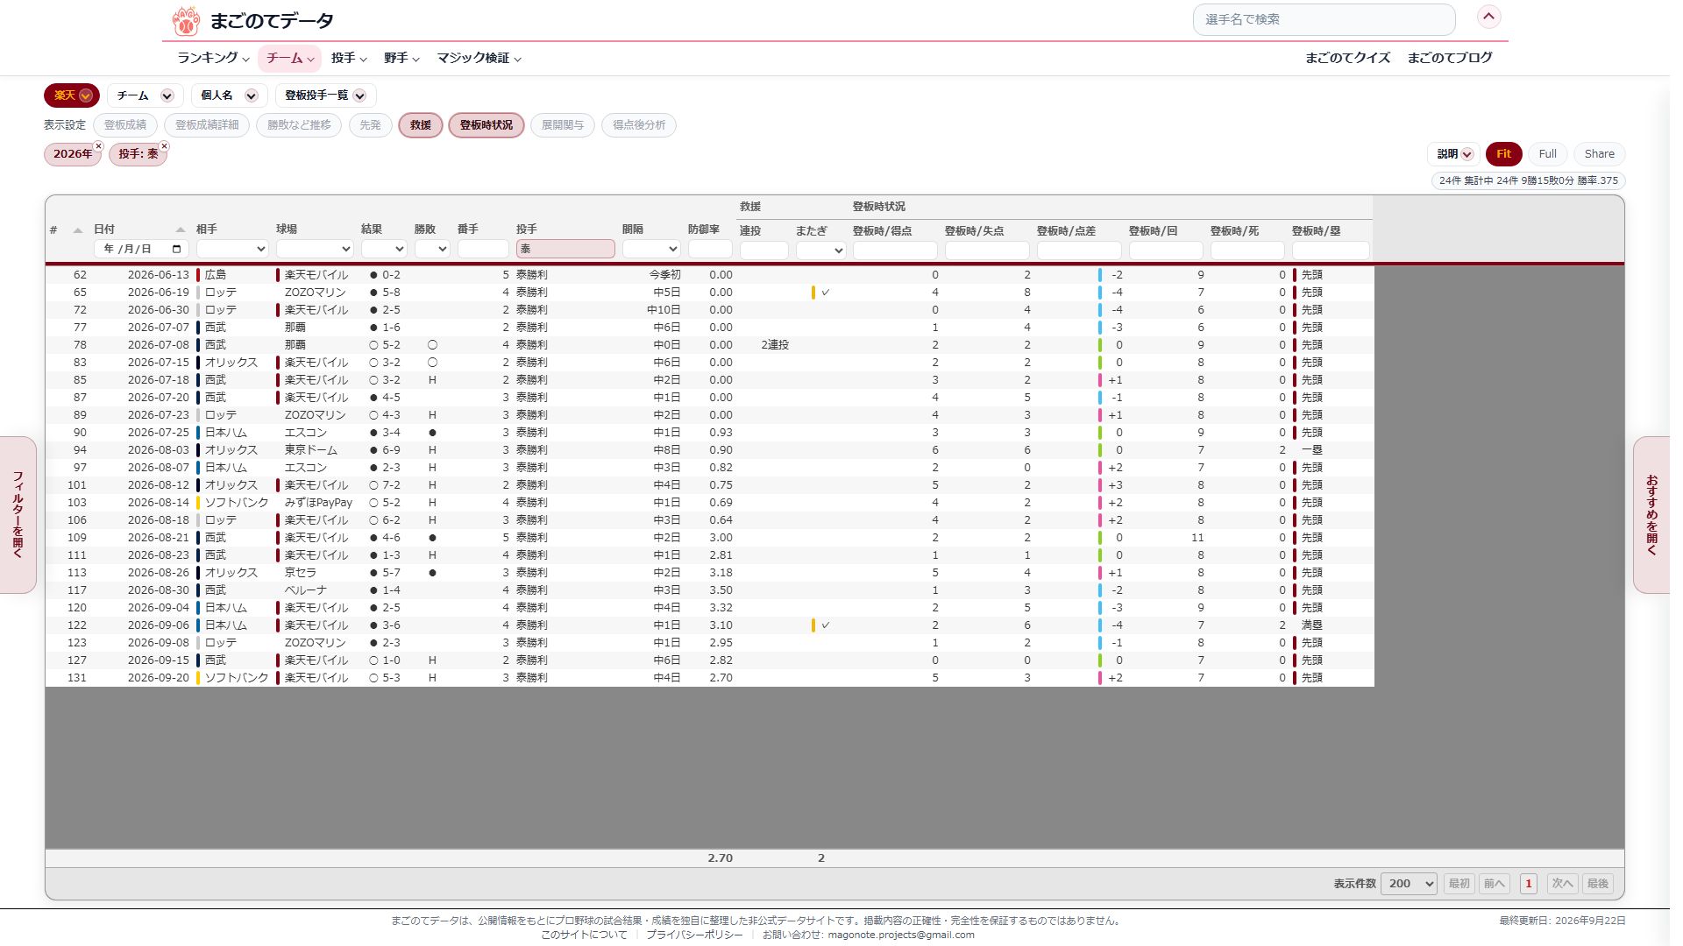Image resolution: width=1683 pixels, height=946 pixels.
Task: Toggle 展開関与 display setting
Action: [x=563, y=125]
